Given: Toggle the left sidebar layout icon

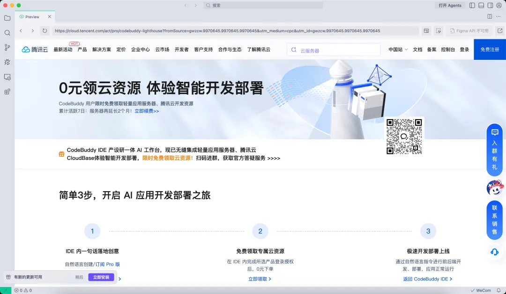Looking at the screenshot, I should [x=472, y=6].
